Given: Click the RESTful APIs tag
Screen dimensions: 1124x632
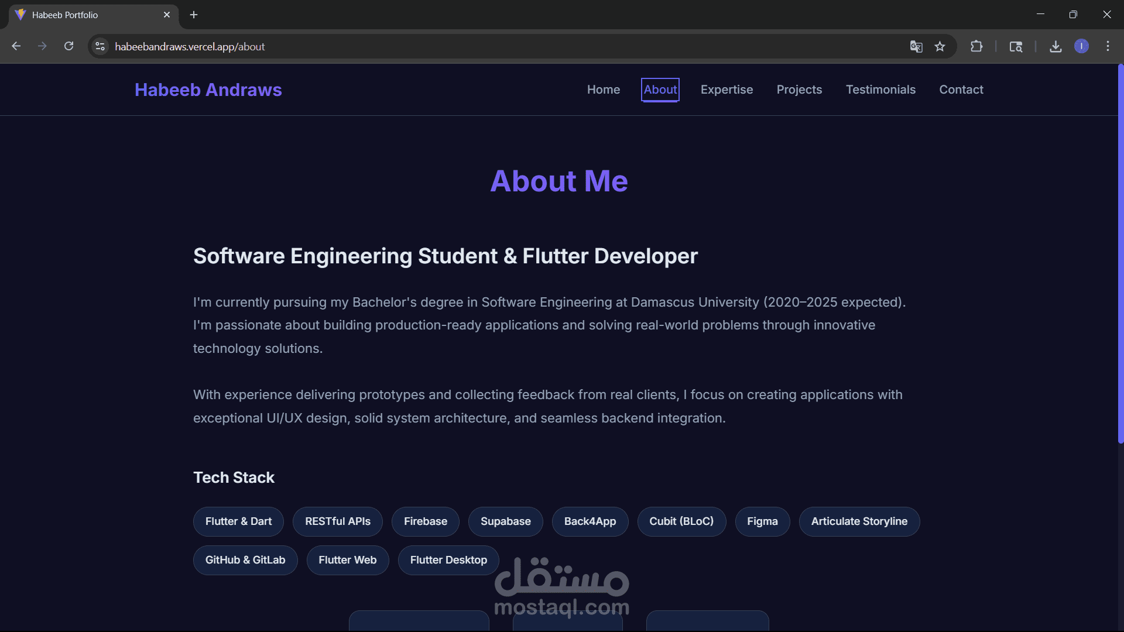Looking at the screenshot, I should point(338,521).
